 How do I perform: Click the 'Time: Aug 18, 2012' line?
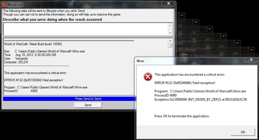[x=30, y=55]
